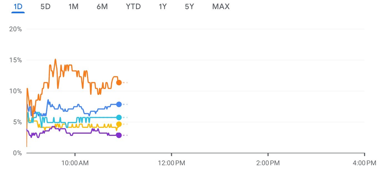Image resolution: width=384 pixels, height=176 pixels.
Task: Open the 1M time range
Action: point(74,7)
